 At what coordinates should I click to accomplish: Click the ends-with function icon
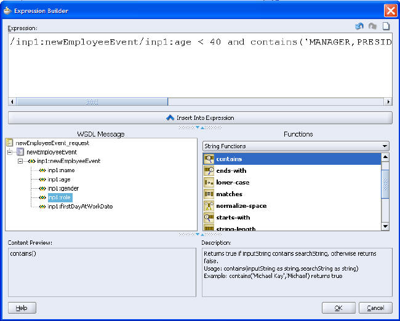(209, 171)
